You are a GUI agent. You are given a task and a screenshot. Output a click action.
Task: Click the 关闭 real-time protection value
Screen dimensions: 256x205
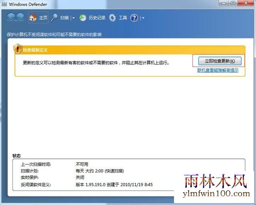[x=80, y=177]
